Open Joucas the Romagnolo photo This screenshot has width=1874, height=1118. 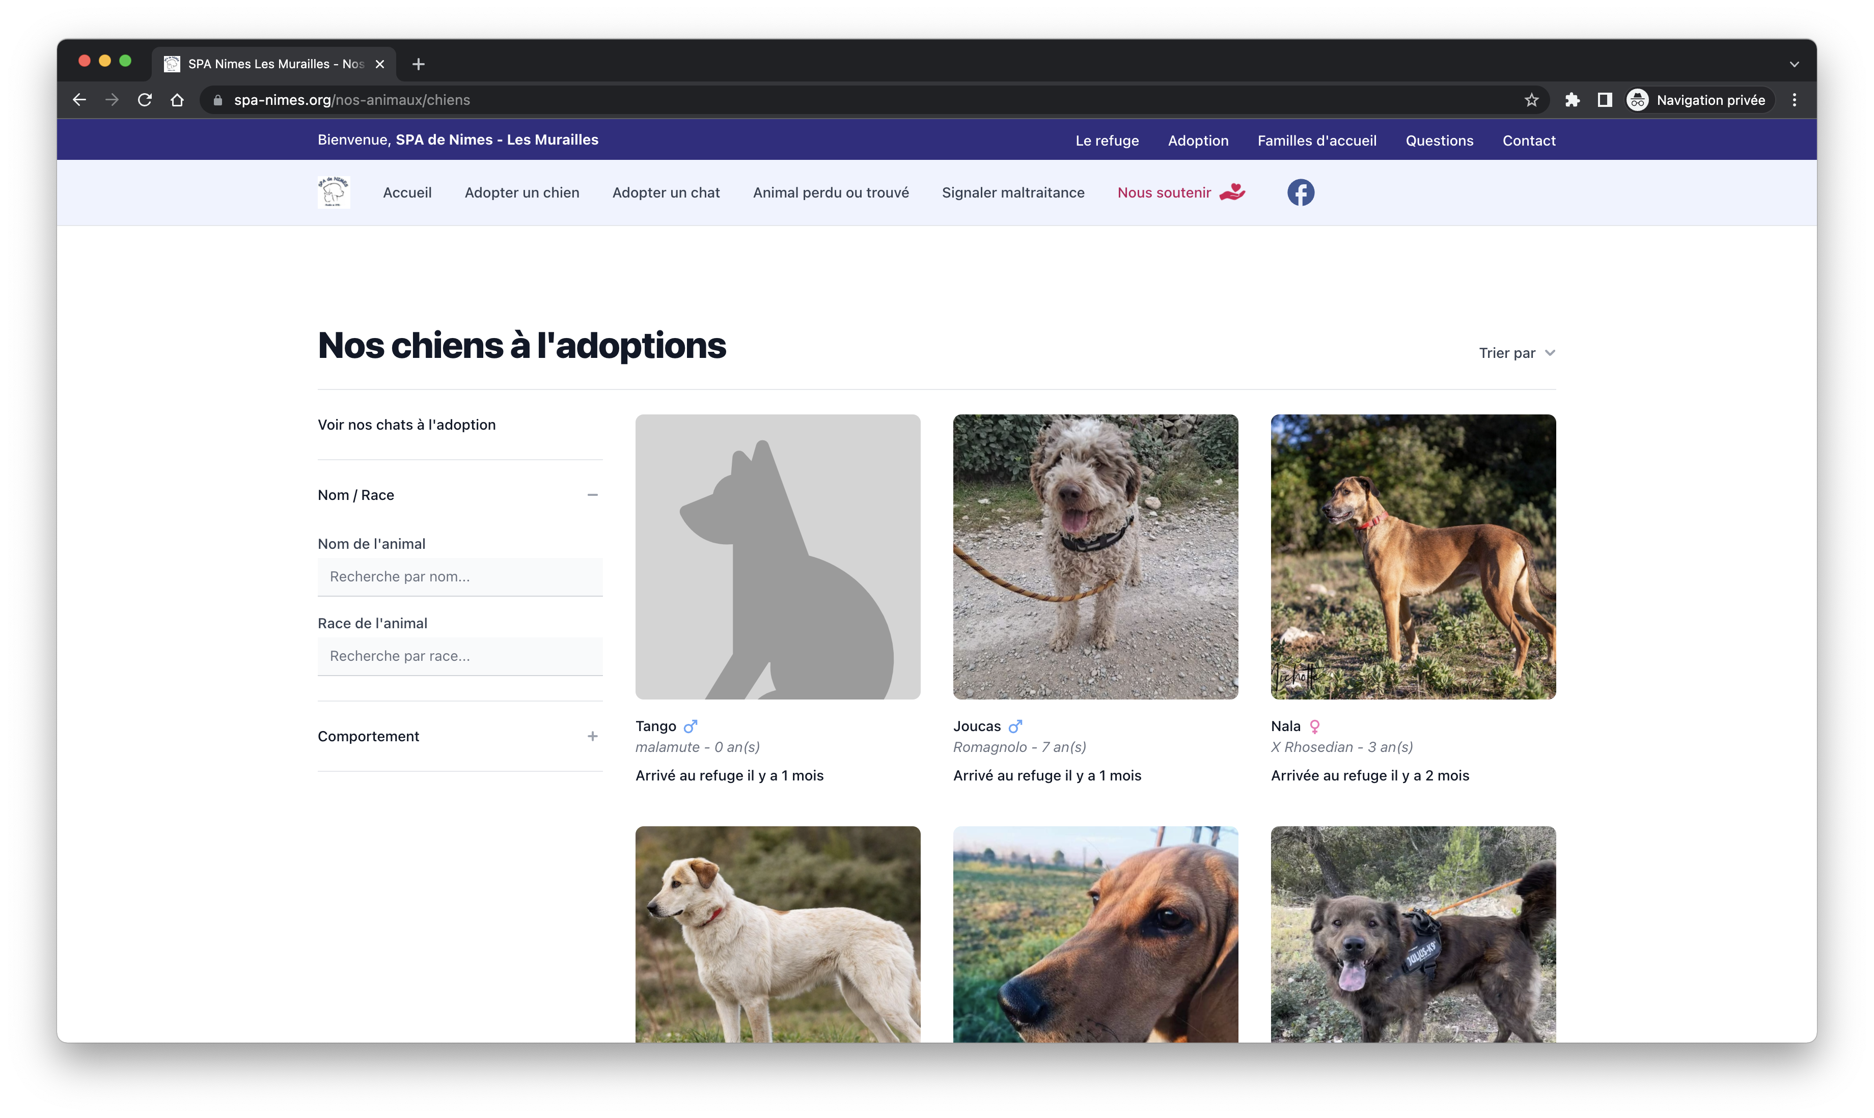1095,557
